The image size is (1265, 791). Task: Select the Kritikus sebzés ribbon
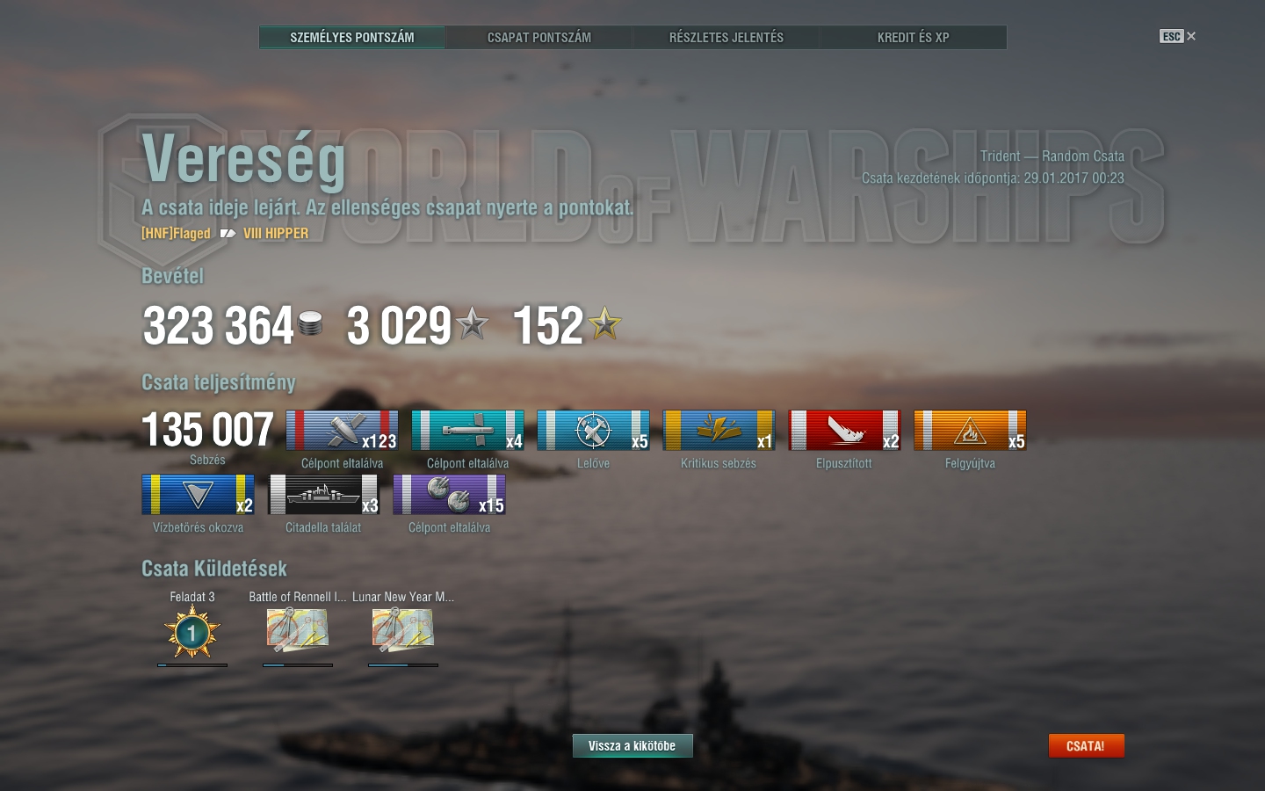[719, 431]
